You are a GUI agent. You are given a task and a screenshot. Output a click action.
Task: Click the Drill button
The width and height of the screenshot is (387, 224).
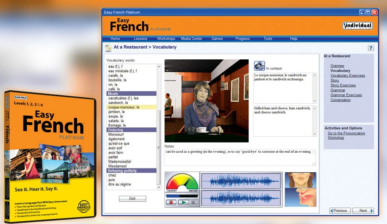pos(132,199)
